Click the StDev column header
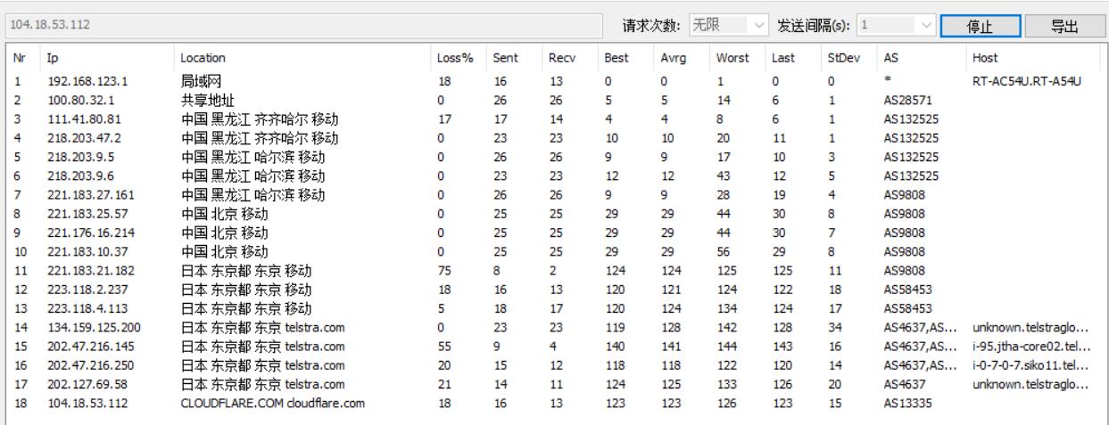Image resolution: width=1109 pixels, height=425 pixels. 840,58
